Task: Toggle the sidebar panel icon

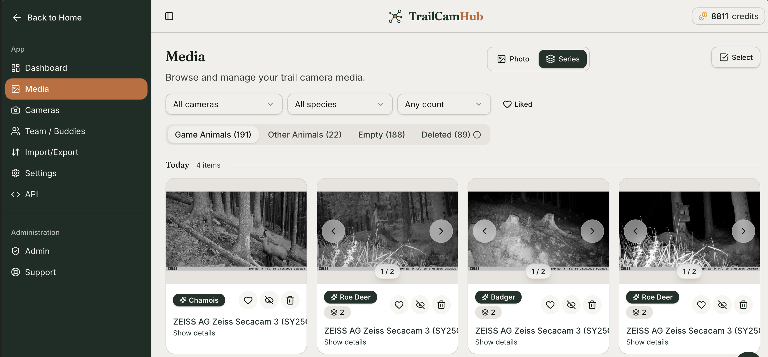Action: [169, 16]
